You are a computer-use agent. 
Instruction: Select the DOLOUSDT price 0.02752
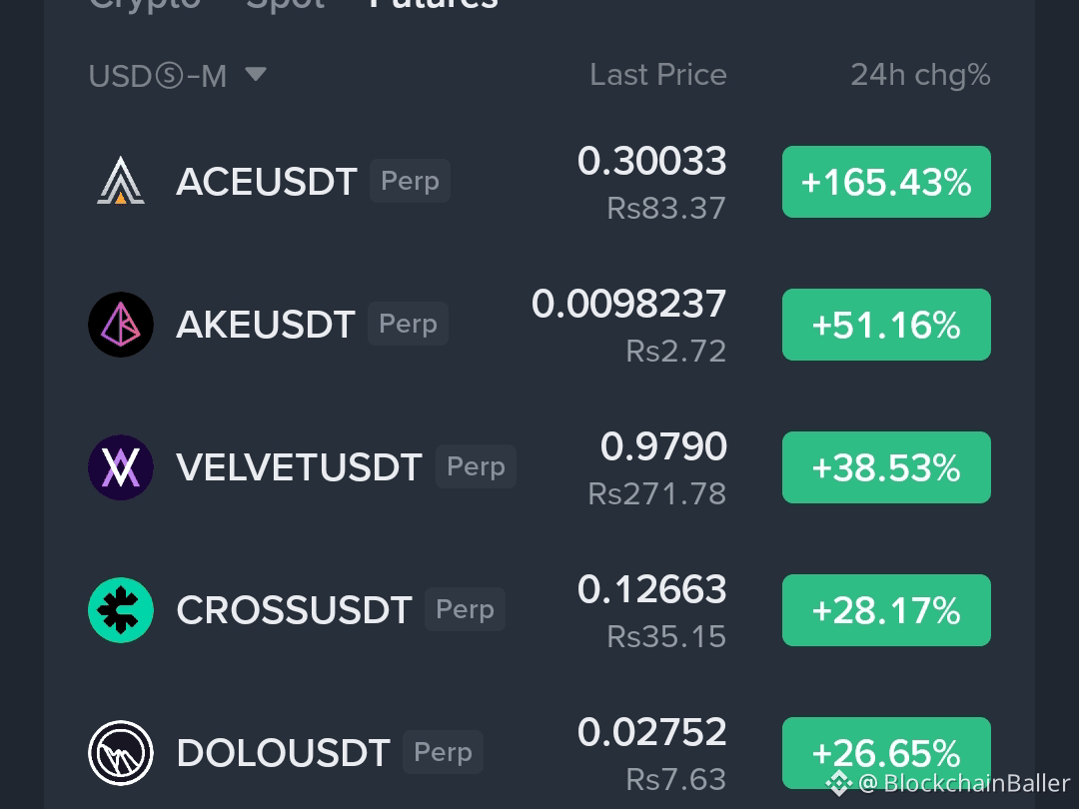coord(651,731)
